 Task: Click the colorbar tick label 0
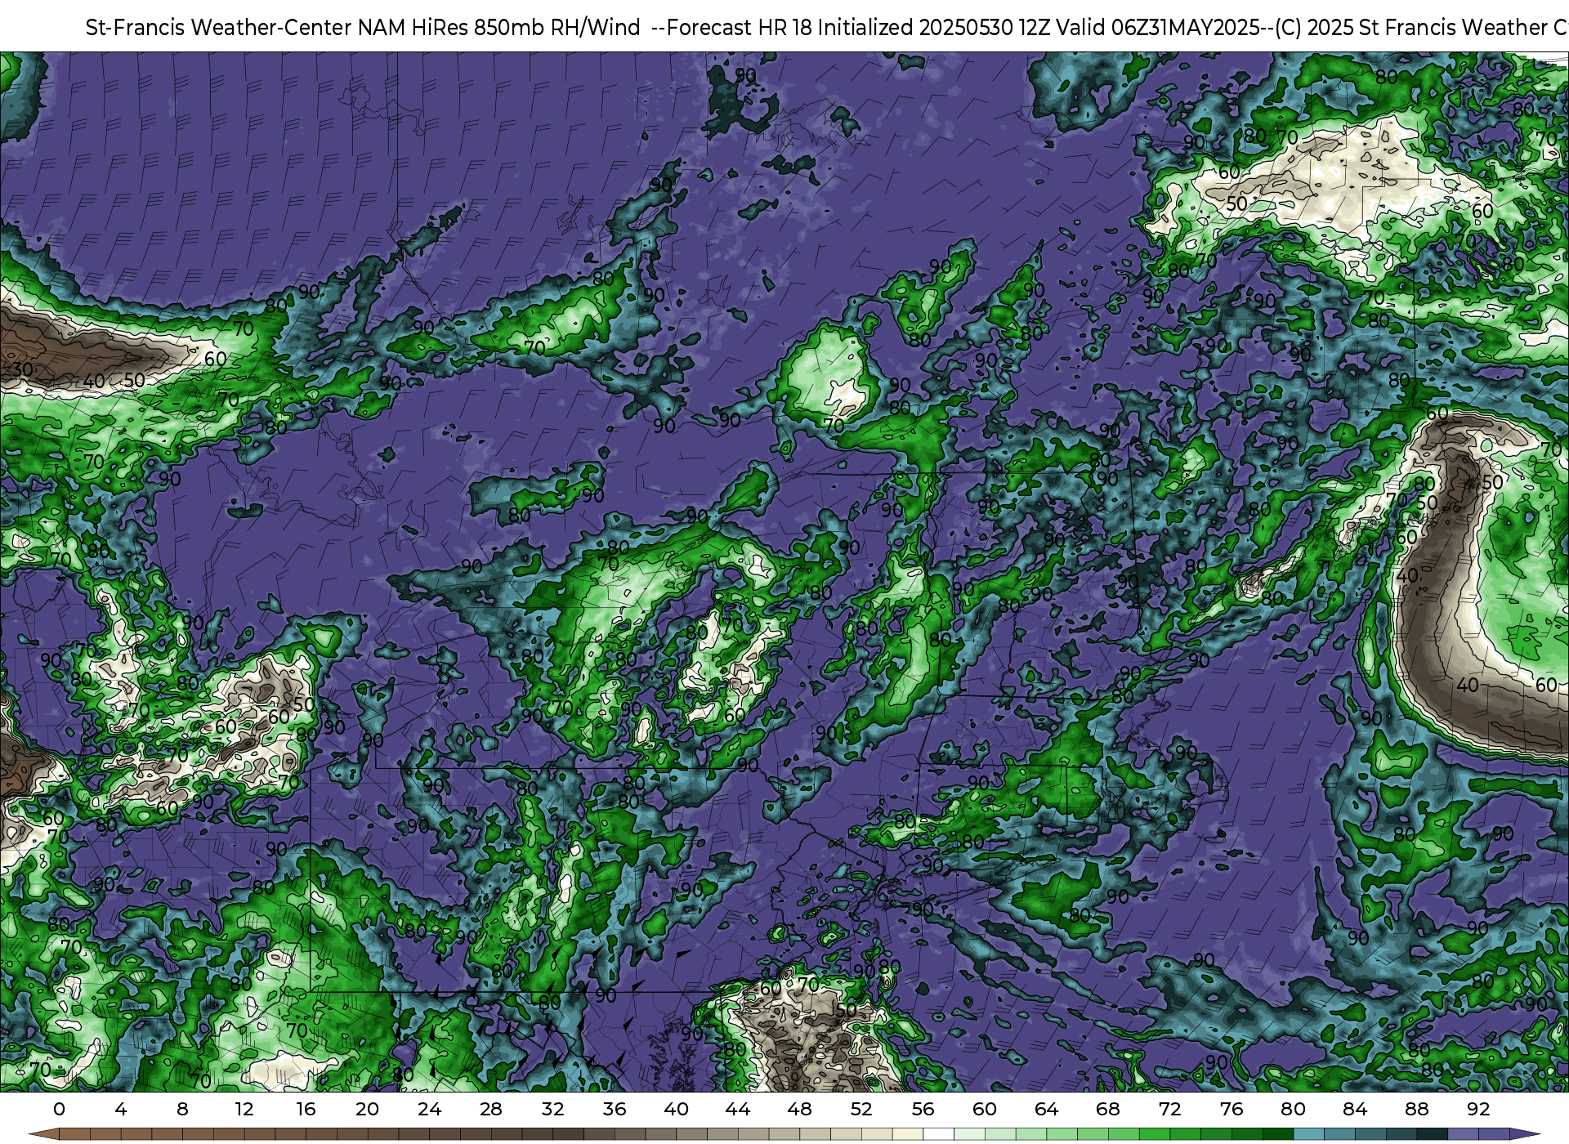59,1109
